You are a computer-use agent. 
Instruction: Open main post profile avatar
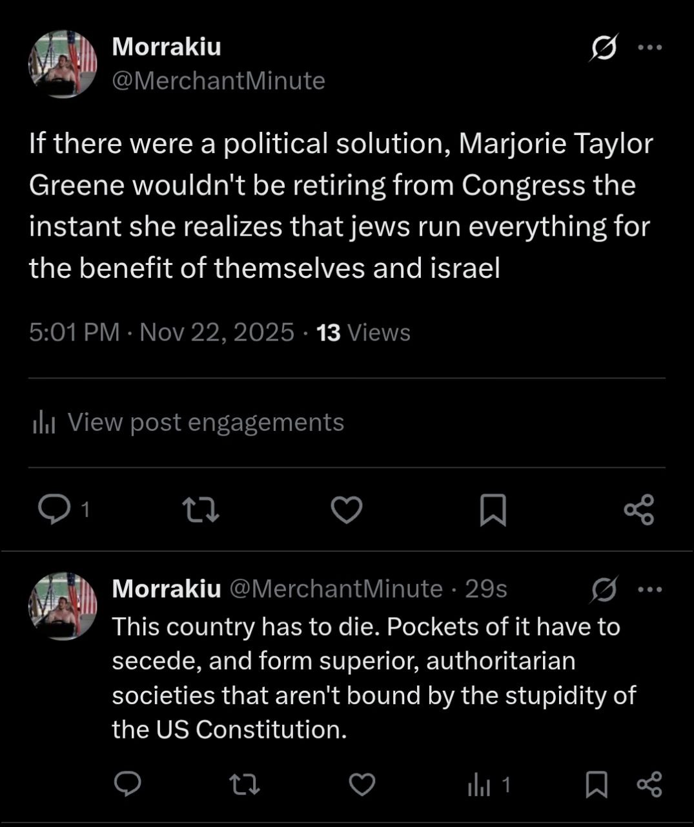click(x=63, y=64)
